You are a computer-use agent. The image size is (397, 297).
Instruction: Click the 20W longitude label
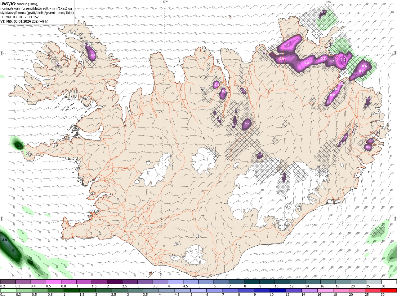pos(165,2)
